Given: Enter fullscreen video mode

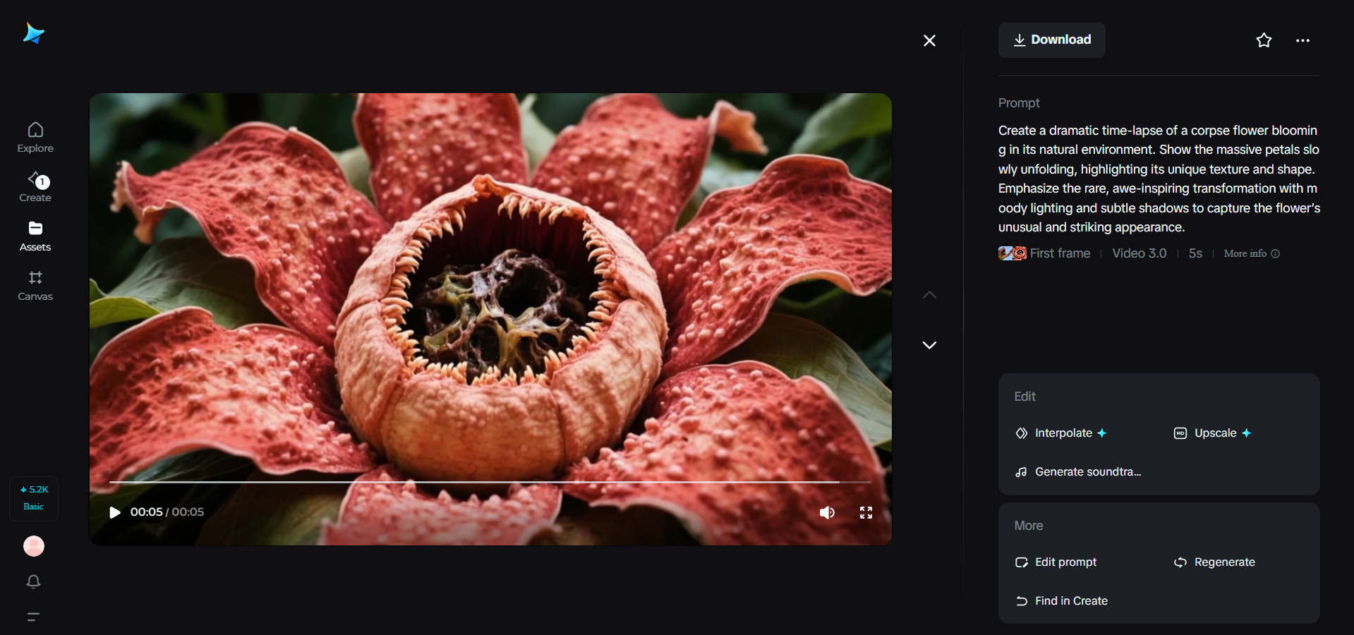Looking at the screenshot, I should [866, 513].
